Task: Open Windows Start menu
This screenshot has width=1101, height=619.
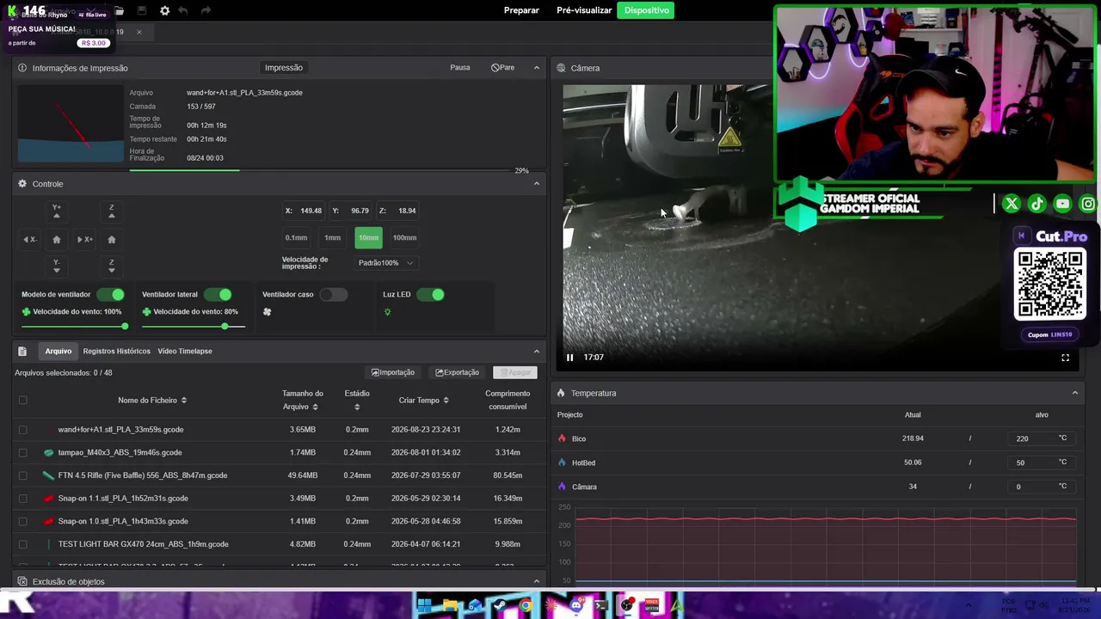Action: (424, 605)
